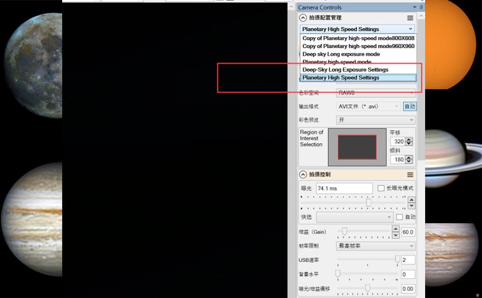482x298 pixels.
Task: Open the 彩色预览 dropdown
Action: pos(375,120)
